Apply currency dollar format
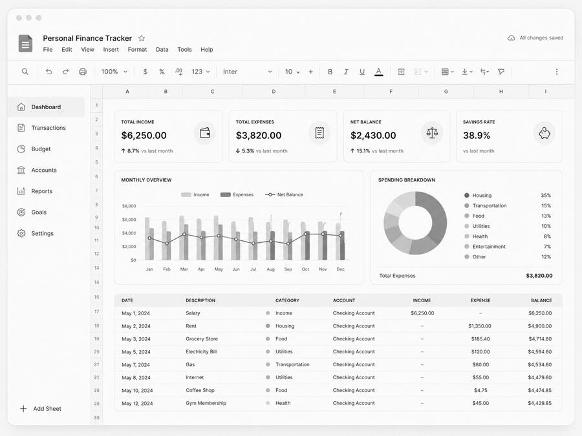The image size is (582, 436). point(145,72)
